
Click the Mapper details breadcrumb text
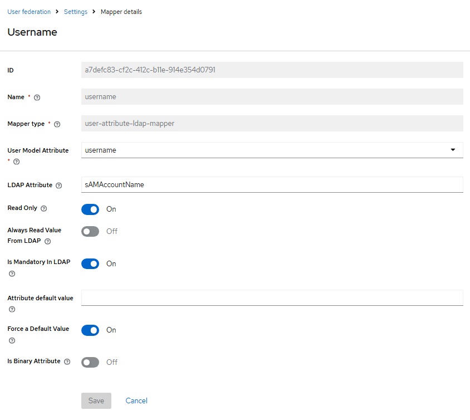(x=121, y=12)
